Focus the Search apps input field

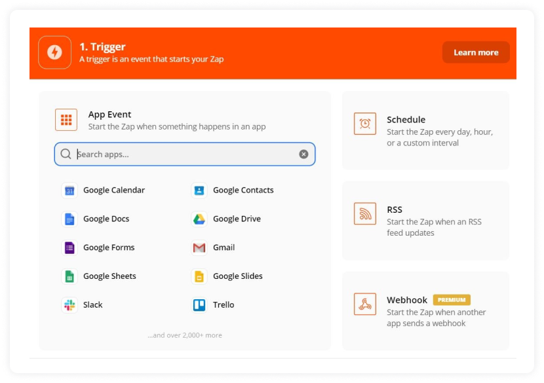click(x=185, y=154)
